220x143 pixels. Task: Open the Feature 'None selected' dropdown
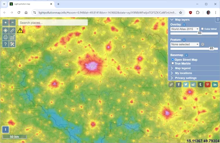click(185, 44)
